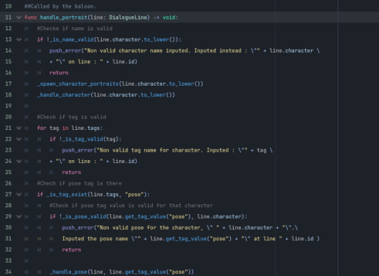Click the 'return' keyword on line 25
Image resolution: width=379 pixels, height=276 pixels.
click(72, 173)
